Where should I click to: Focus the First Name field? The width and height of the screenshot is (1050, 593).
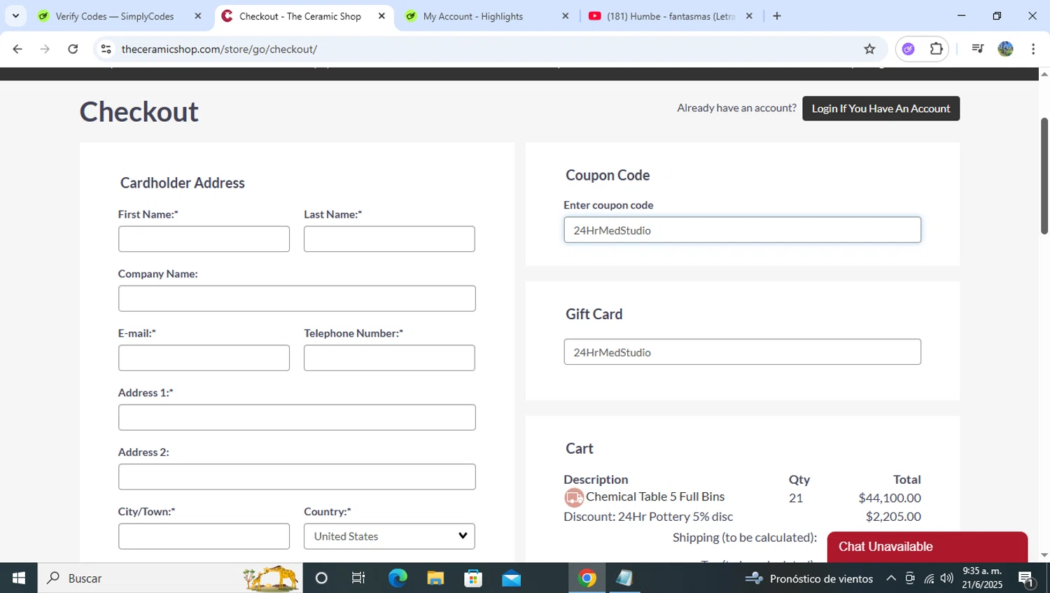click(x=204, y=239)
